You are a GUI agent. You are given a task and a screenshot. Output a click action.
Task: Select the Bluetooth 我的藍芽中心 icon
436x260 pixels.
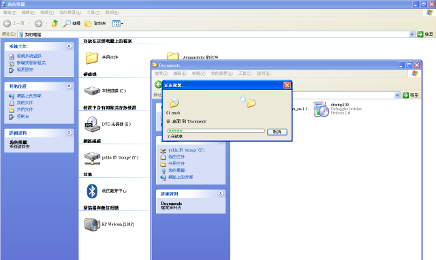click(x=92, y=191)
